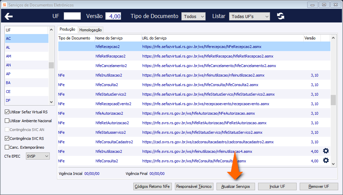Select AL in the UF list
The height and width of the screenshot is (195, 343).
pyautogui.click(x=27, y=47)
